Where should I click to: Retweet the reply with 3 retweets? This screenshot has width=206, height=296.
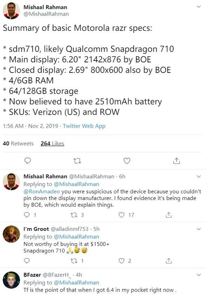(x=73, y=215)
